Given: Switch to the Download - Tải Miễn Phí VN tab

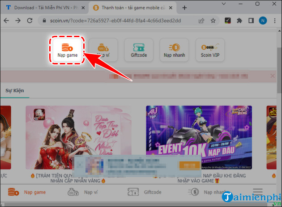Looking at the screenshot, I should click(x=44, y=8).
